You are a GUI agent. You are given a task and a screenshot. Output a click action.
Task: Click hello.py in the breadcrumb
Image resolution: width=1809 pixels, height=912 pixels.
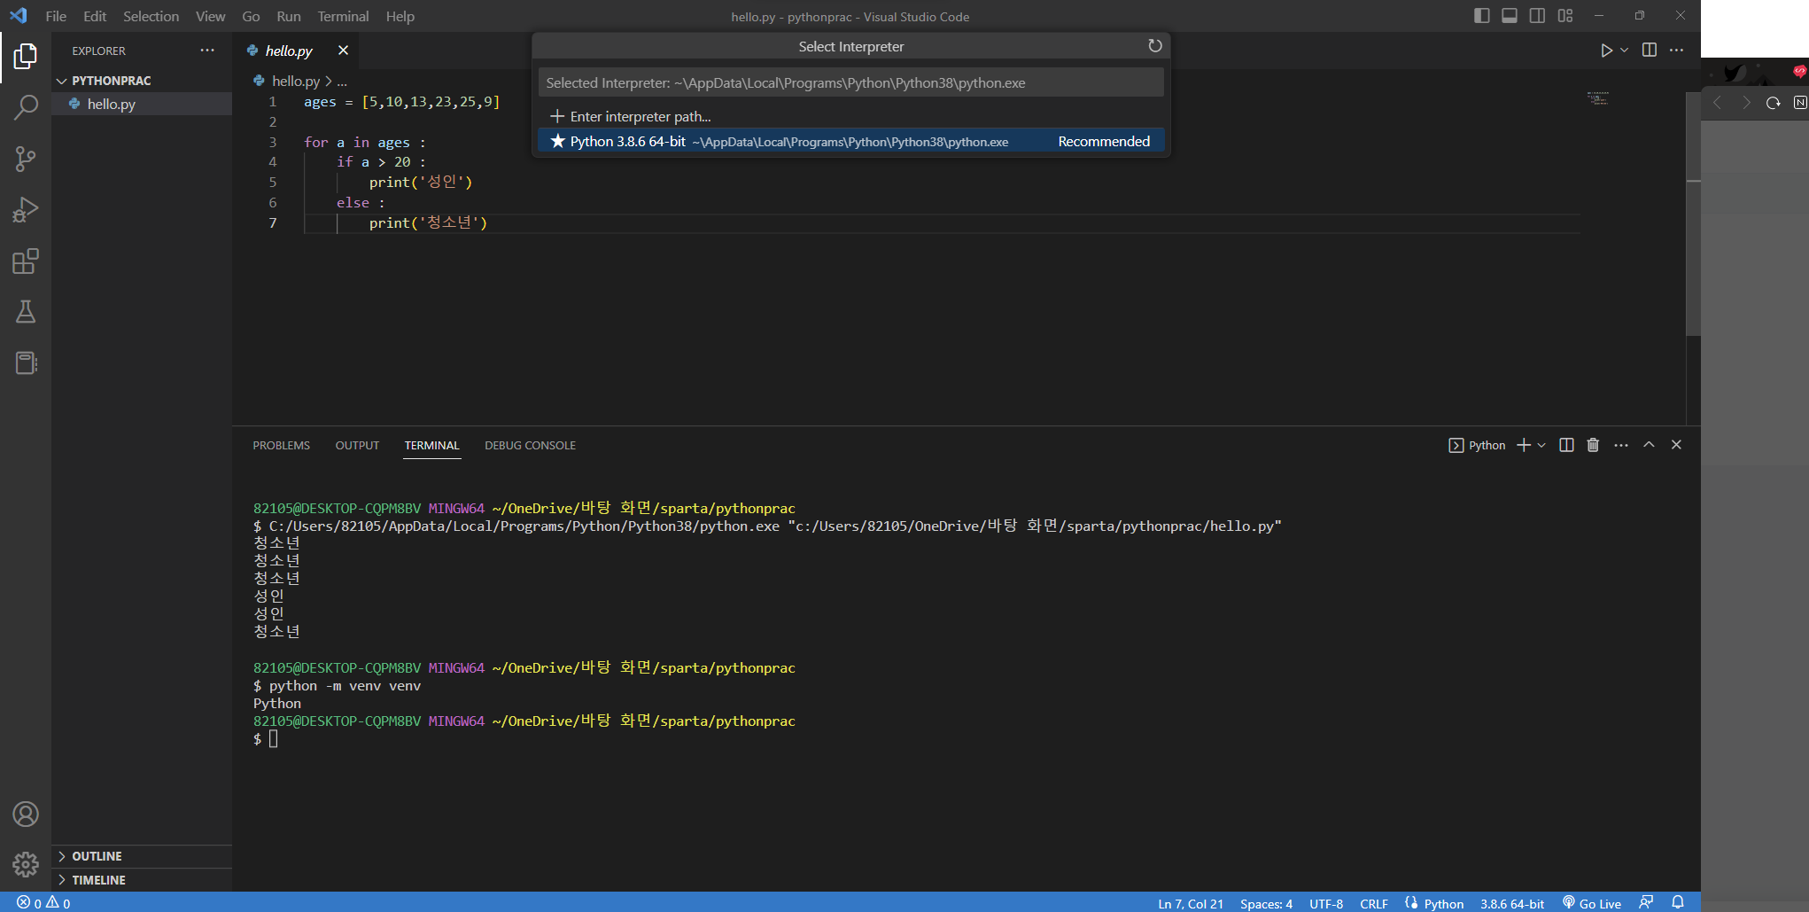pos(295,81)
